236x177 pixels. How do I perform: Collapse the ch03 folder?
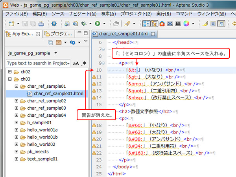click(x=10, y=79)
